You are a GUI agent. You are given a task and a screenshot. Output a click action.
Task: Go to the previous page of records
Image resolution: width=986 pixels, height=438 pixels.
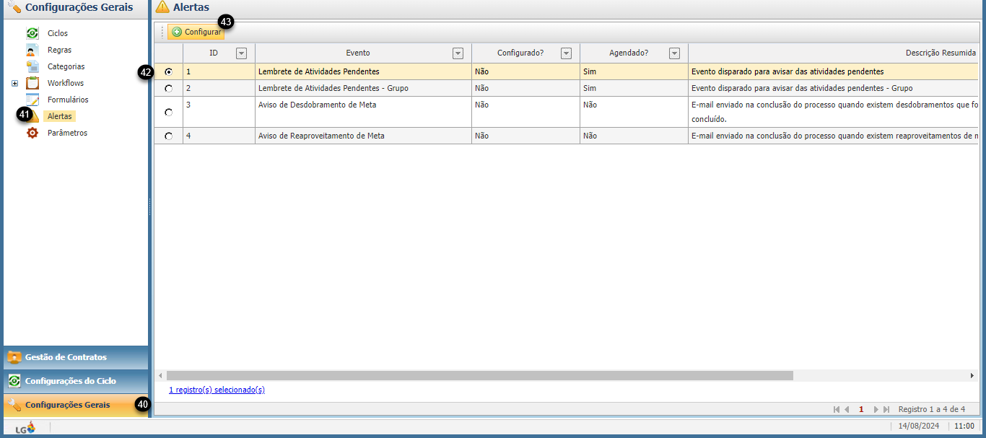click(x=847, y=409)
